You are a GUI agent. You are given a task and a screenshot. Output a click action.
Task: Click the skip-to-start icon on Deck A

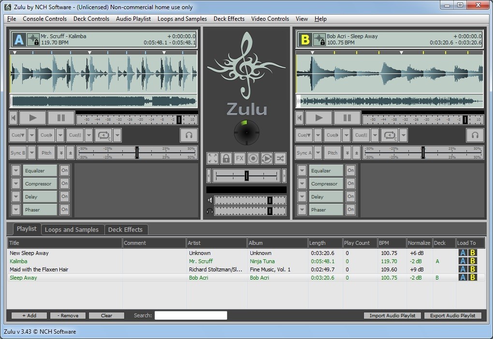pyautogui.click(x=14, y=117)
